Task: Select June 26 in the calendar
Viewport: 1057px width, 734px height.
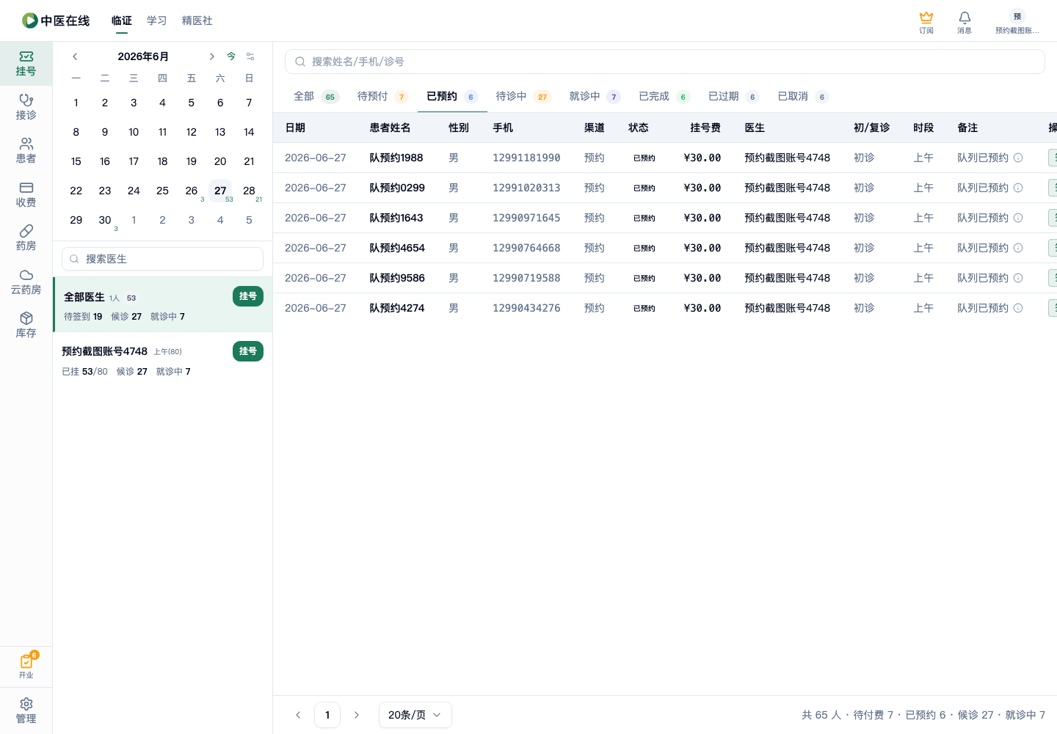Action: (x=192, y=191)
